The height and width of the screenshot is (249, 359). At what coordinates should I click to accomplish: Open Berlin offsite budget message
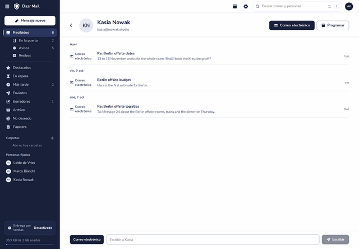pos(209,82)
